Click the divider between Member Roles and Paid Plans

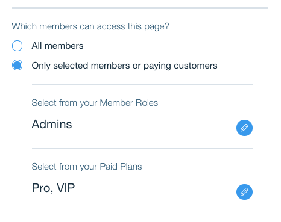tap(142, 149)
